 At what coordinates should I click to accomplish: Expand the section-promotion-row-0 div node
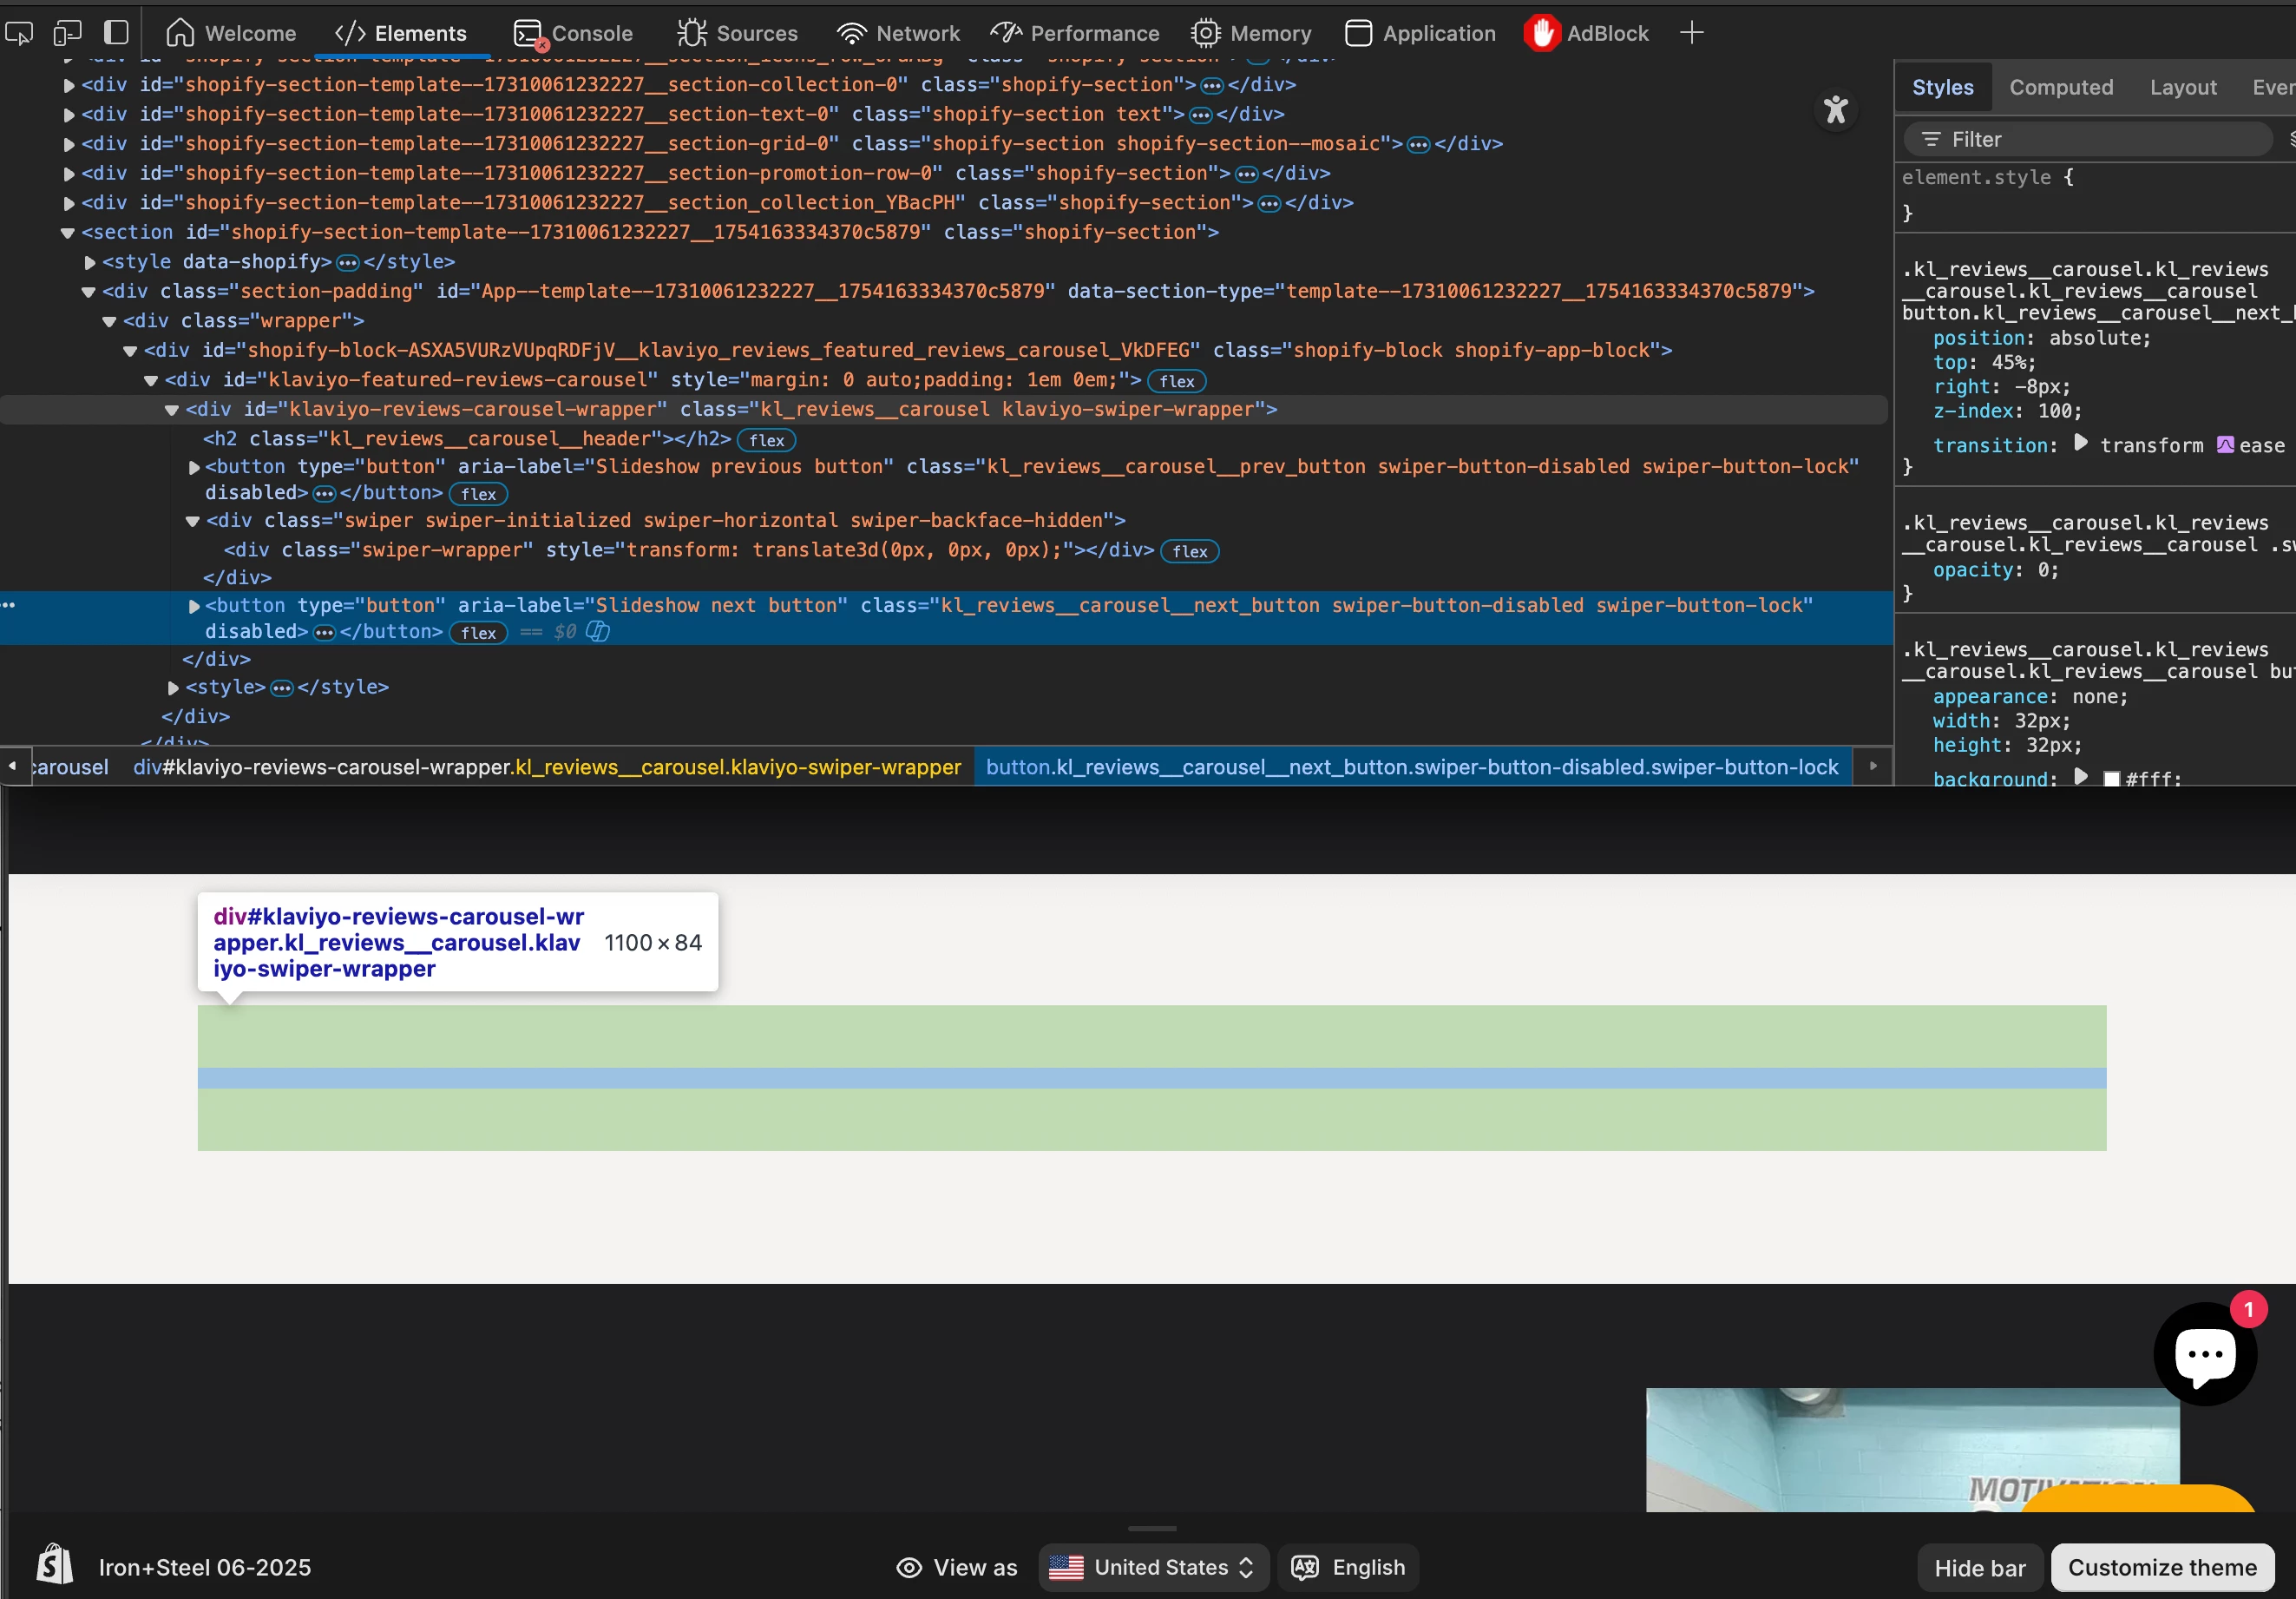pos(69,174)
